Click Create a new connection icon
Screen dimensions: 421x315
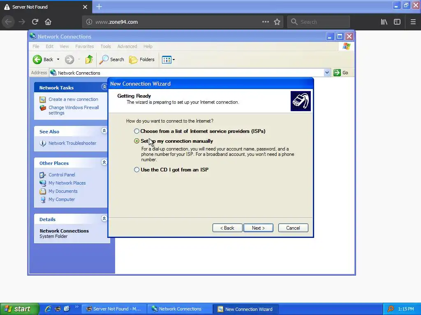[x=43, y=100]
